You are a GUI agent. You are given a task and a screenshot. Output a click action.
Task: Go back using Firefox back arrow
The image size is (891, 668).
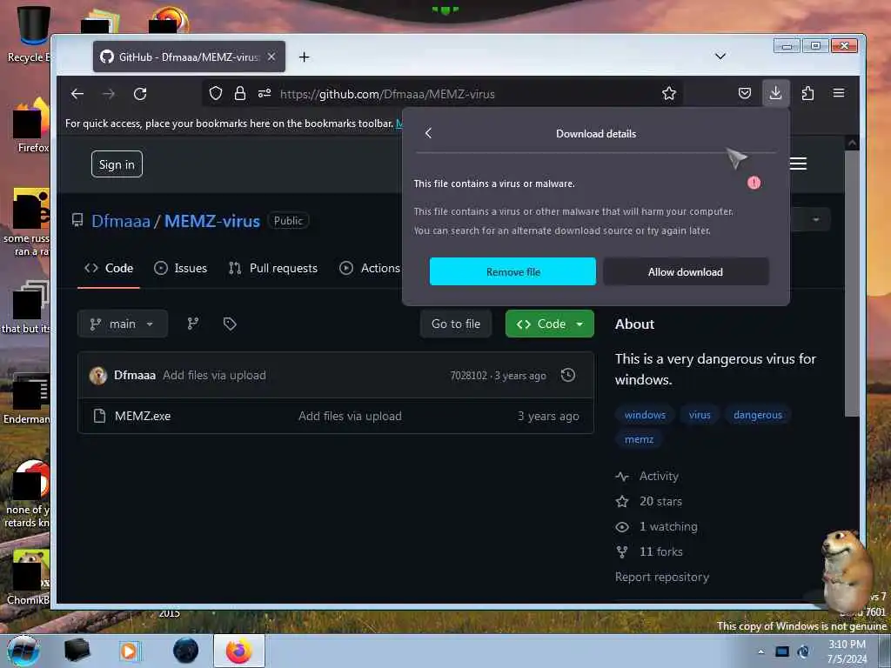point(77,94)
